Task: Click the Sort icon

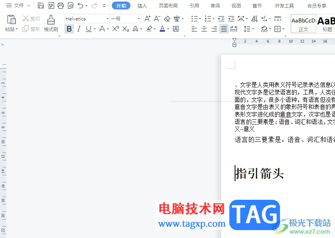Action: 254,19
